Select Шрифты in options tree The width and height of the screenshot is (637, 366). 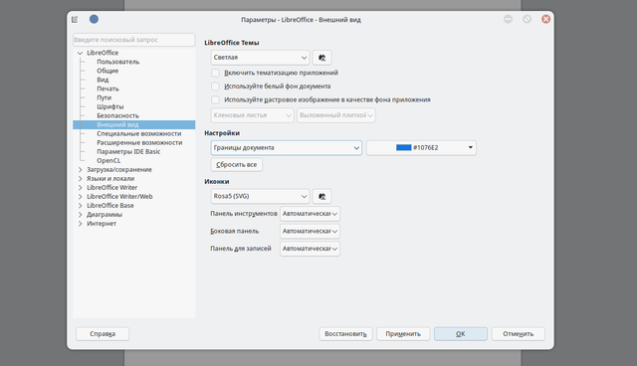click(109, 106)
